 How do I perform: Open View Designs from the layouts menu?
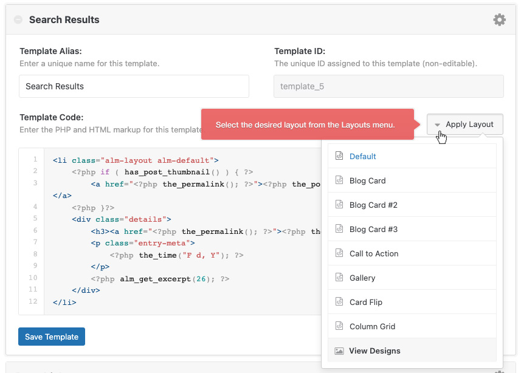pos(412,351)
